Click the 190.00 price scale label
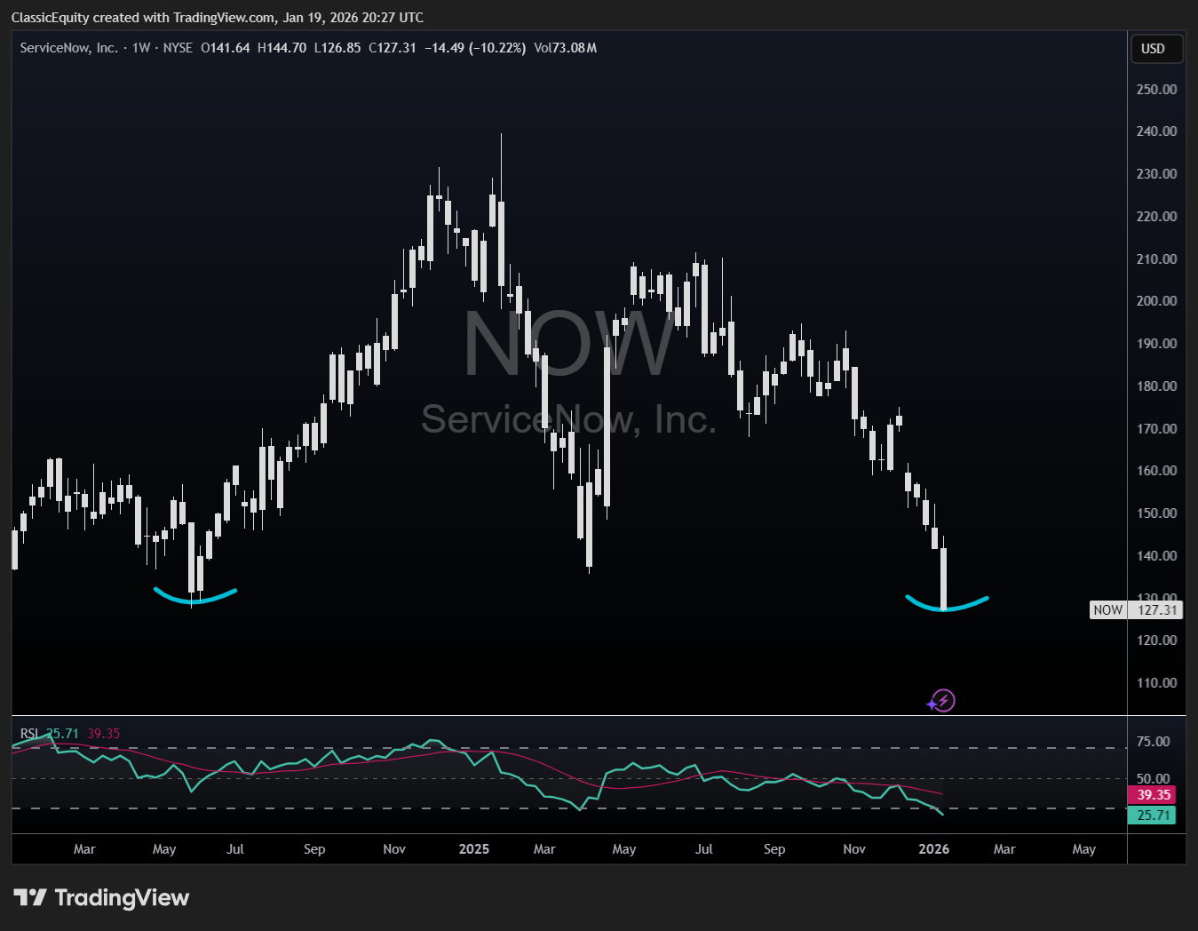 pyautogui.click(x=1157, y=344)
